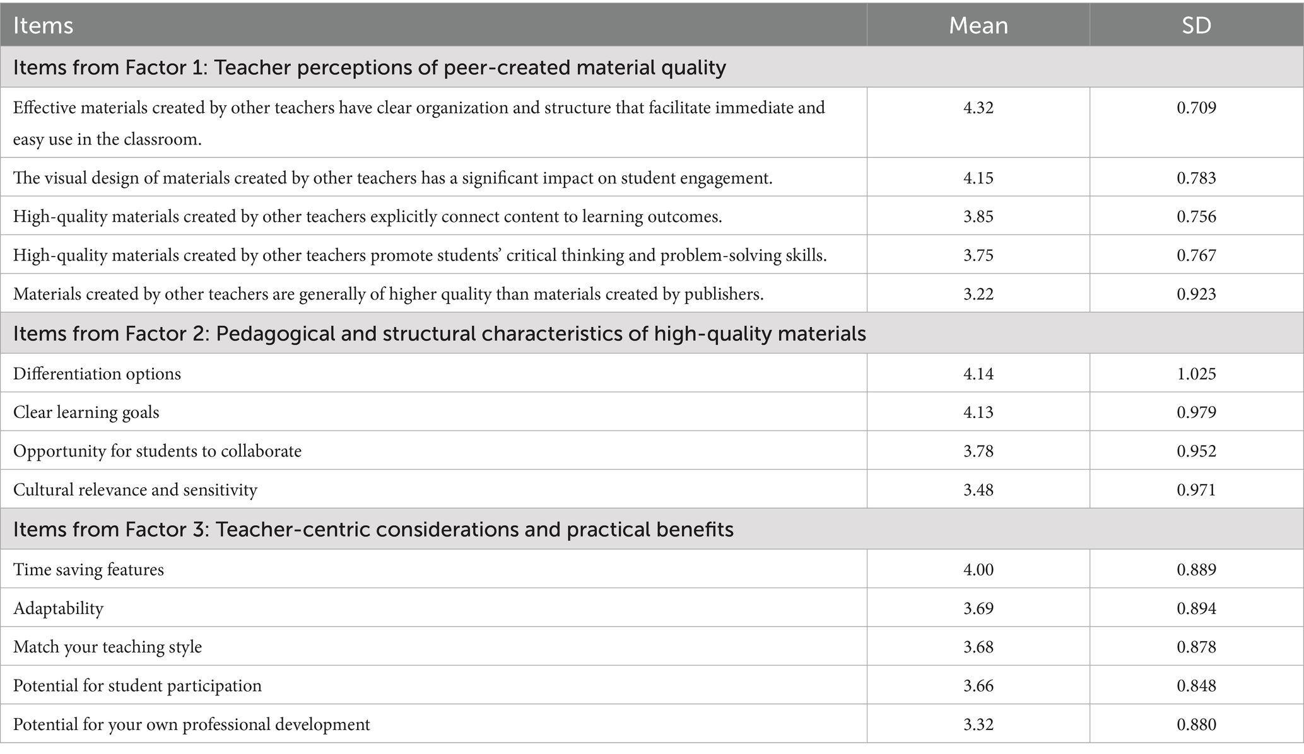Click the mean value 3.32

click(978, 724)
